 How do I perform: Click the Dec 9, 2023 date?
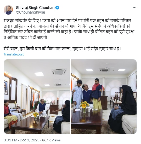[x=30, y=140]
